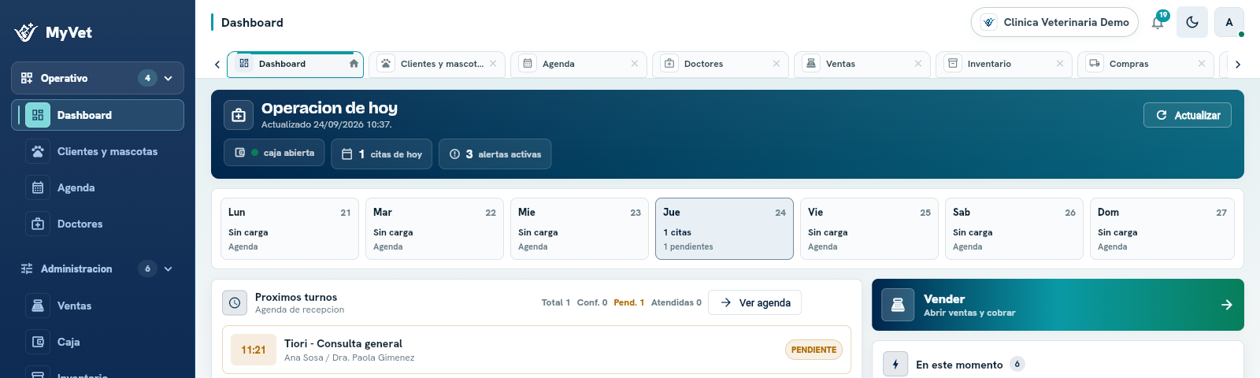Switch to the Inventario tab

1004,65
